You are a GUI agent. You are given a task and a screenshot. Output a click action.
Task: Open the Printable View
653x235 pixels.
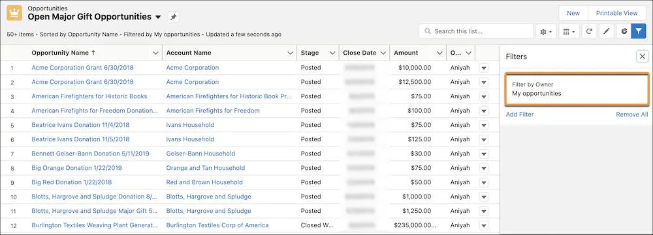tap(617, 13)
